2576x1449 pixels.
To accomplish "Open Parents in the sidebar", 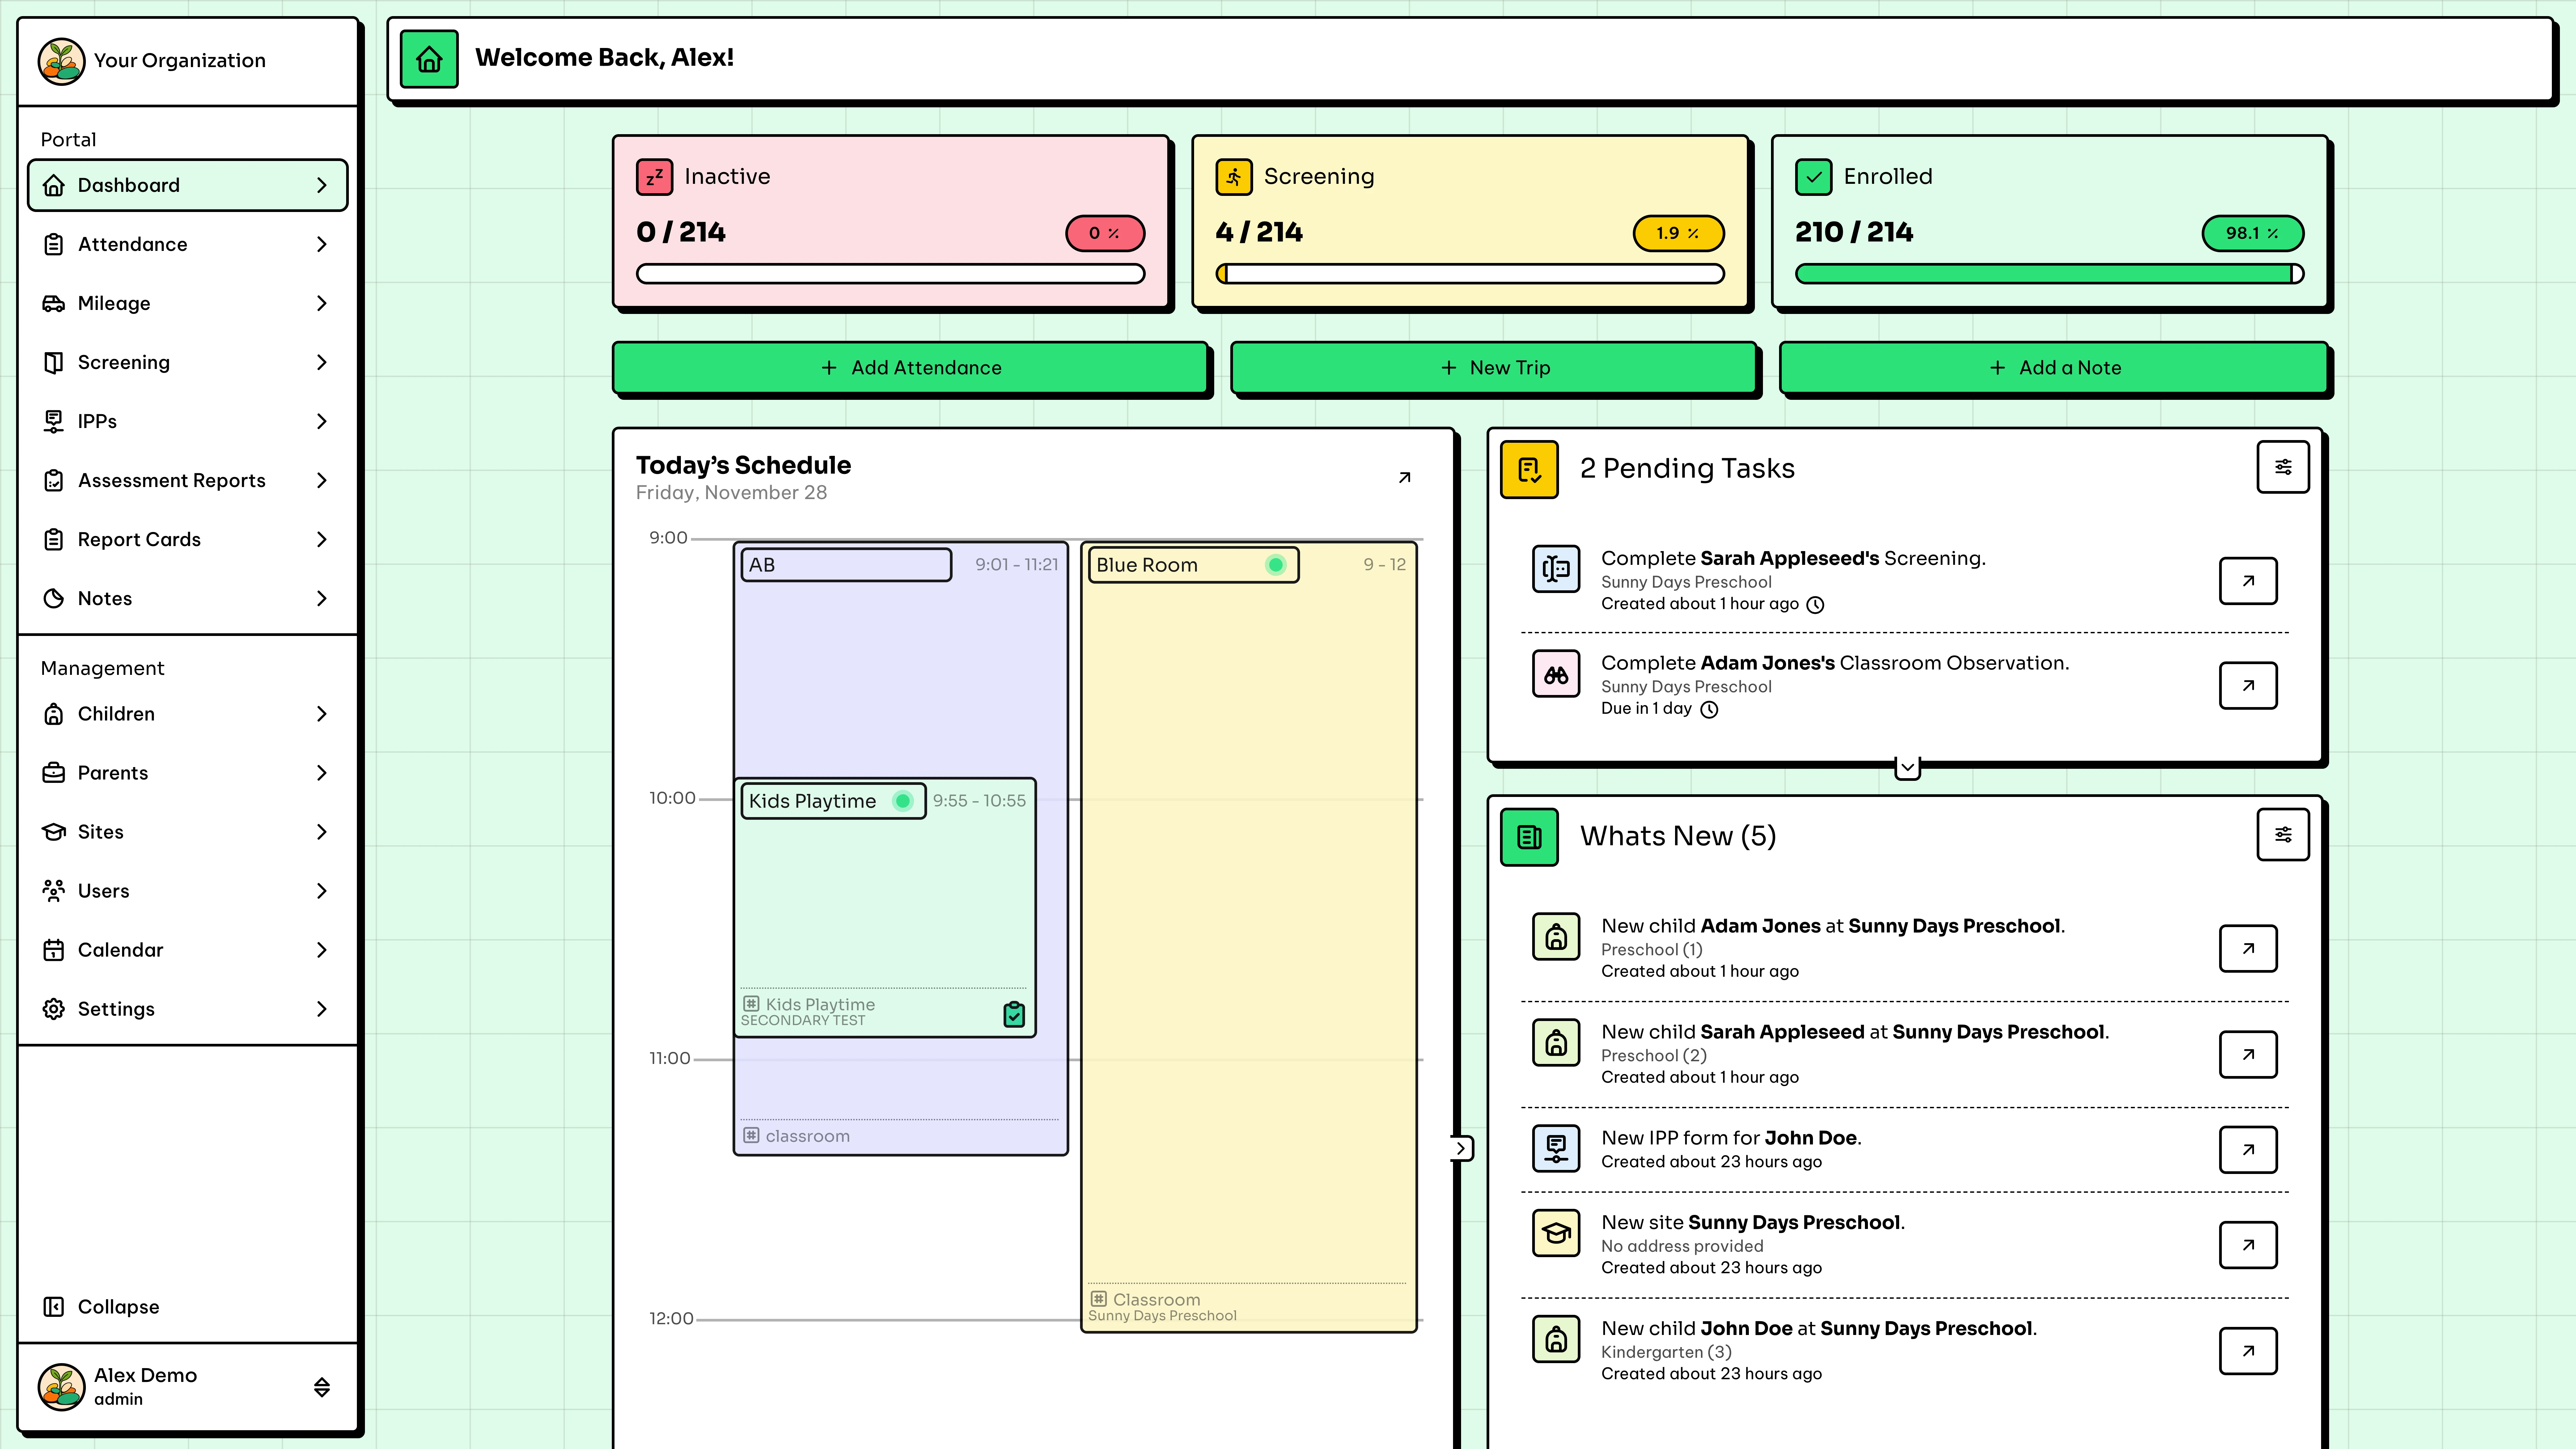I will [x=187, y=773].
